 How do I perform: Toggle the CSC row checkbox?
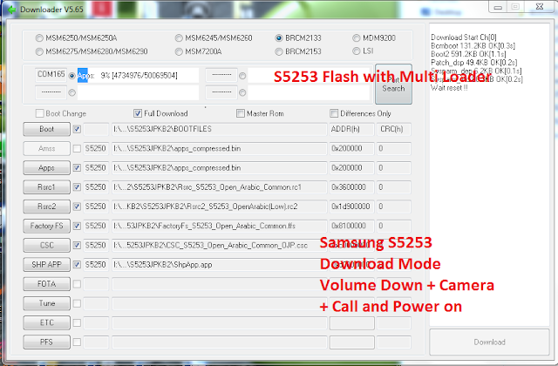pos(77,246)
